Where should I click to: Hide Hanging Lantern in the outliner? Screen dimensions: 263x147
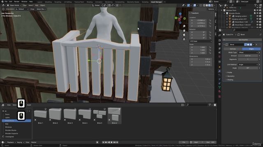pos(257,16)
